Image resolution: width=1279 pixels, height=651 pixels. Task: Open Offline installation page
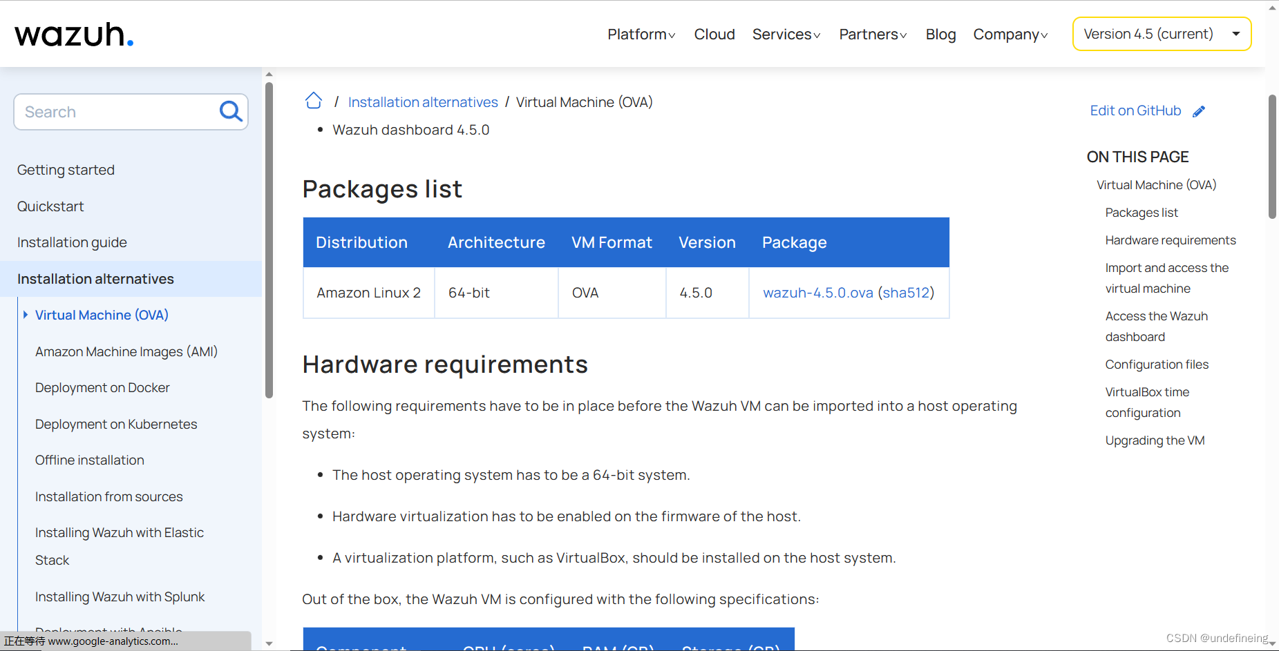coord(90,460)
